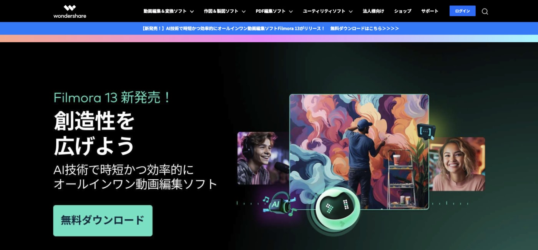Open the search magnifier icon
538x250 pixels.
485,11
